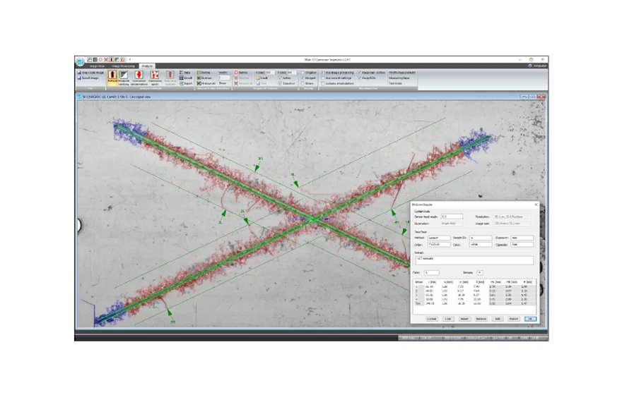Switch to the Image Processing tab
The image size is (622, 395).
tap(123, 66)
